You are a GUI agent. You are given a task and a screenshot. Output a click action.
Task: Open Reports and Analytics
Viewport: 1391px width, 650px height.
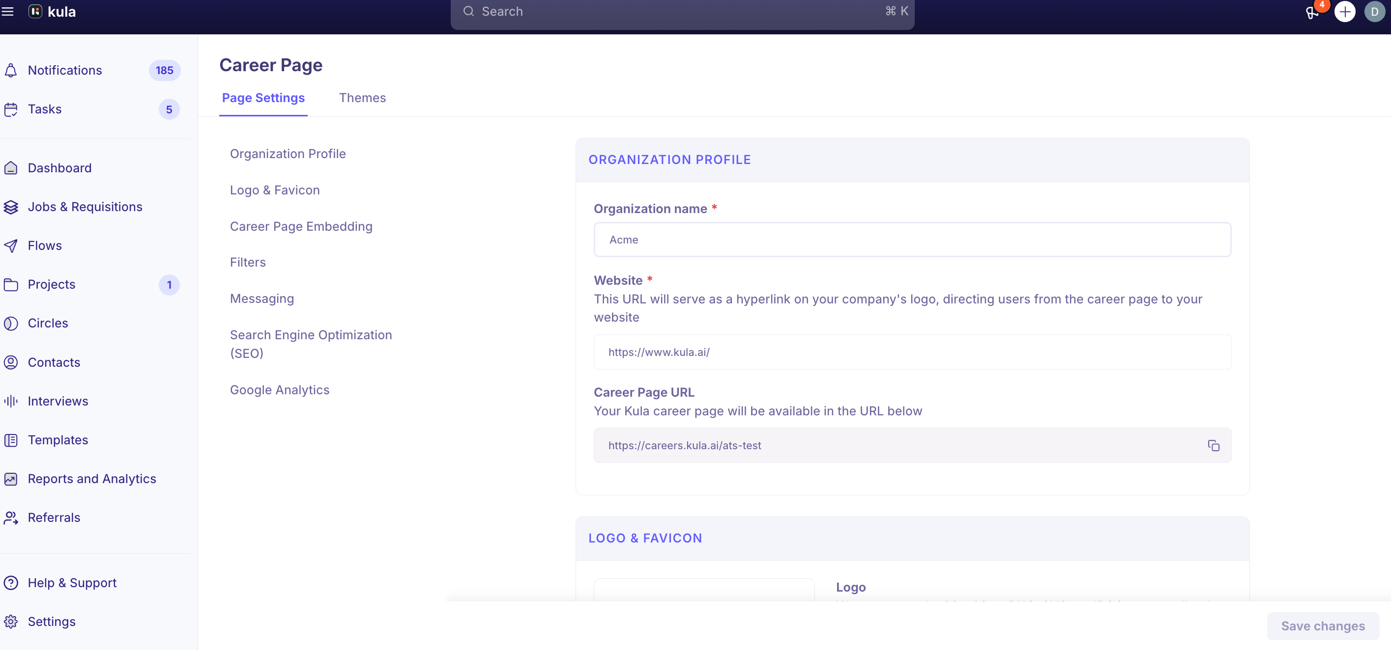tap(92, 479)
